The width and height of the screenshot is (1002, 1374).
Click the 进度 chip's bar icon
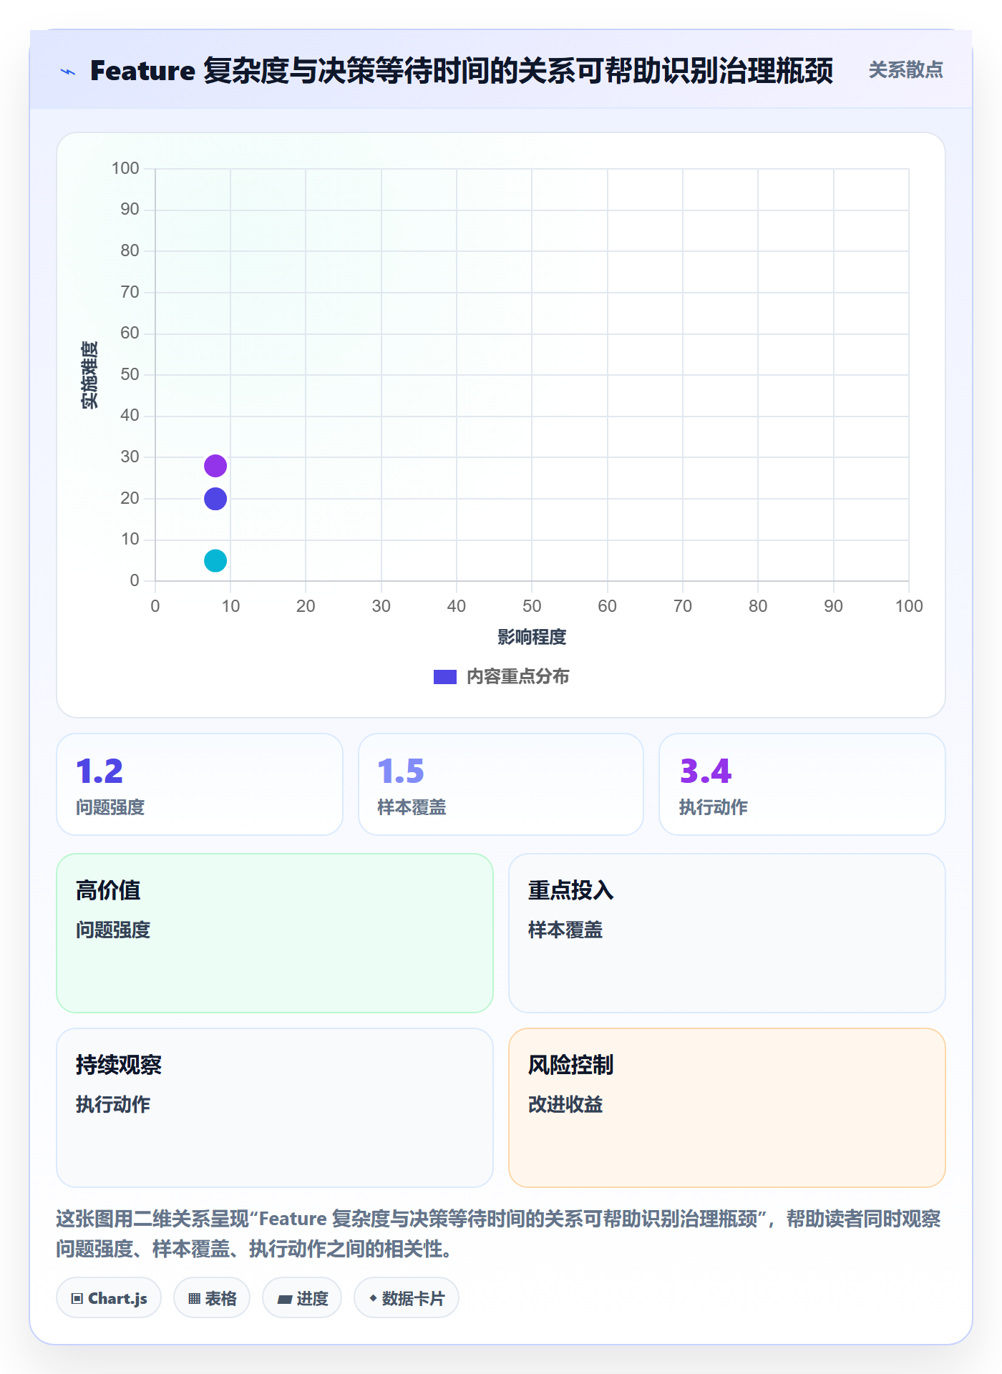pyautogui.click(x=284, y=1300)
